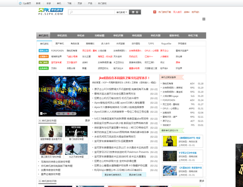Open the 大富翁10 game thumbnail
Viewport: 243px width, 187px height.
click(170, 171)
